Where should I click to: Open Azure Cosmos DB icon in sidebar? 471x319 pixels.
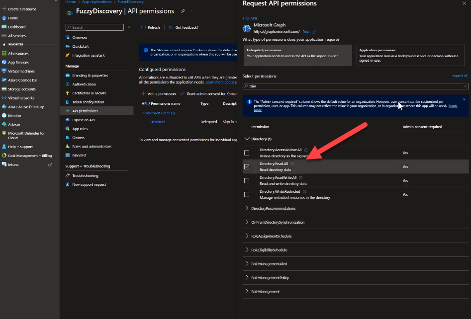[4, 80]
